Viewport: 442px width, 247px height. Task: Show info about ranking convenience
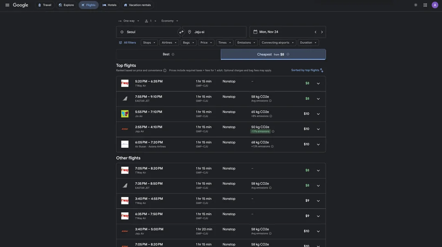pos(165,70)
